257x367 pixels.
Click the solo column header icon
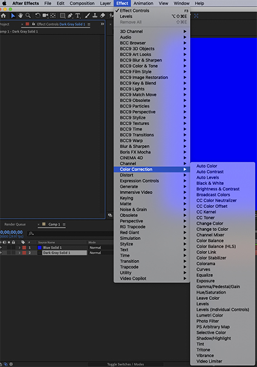(9, 242)
